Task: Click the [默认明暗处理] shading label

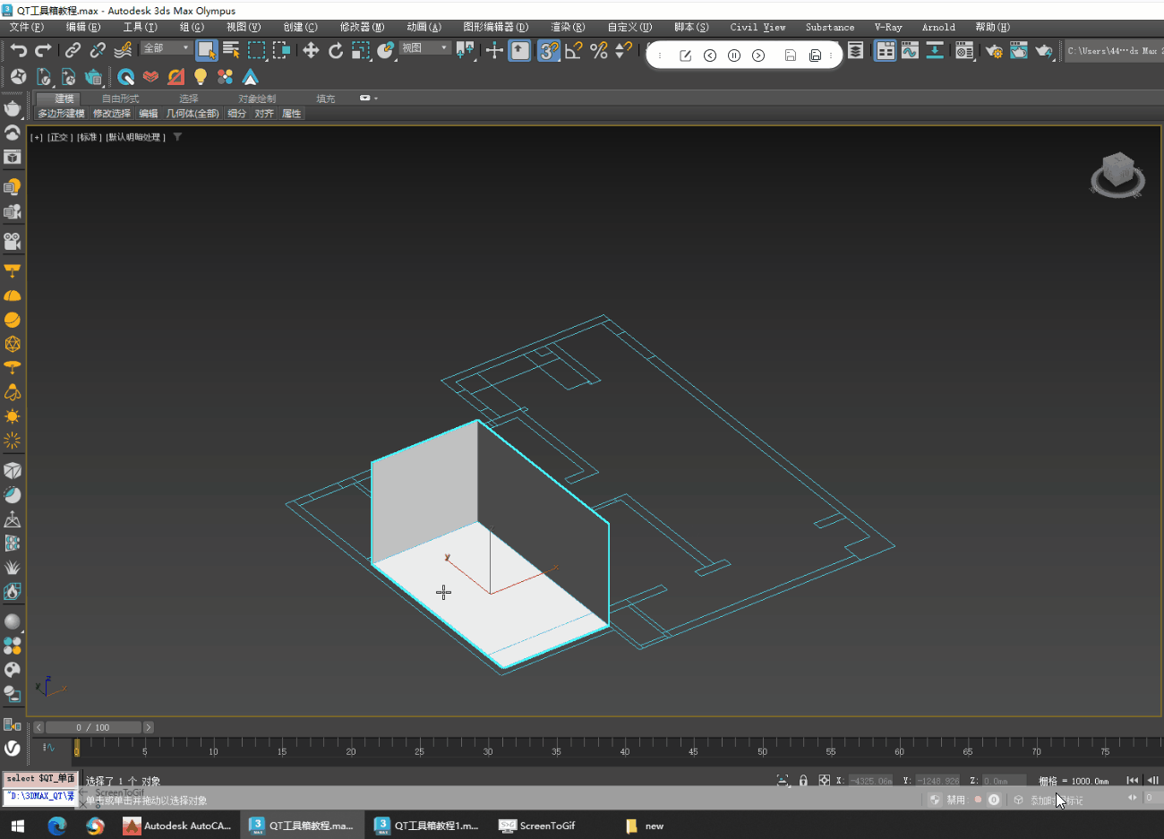Action: (x=135, y=137)
